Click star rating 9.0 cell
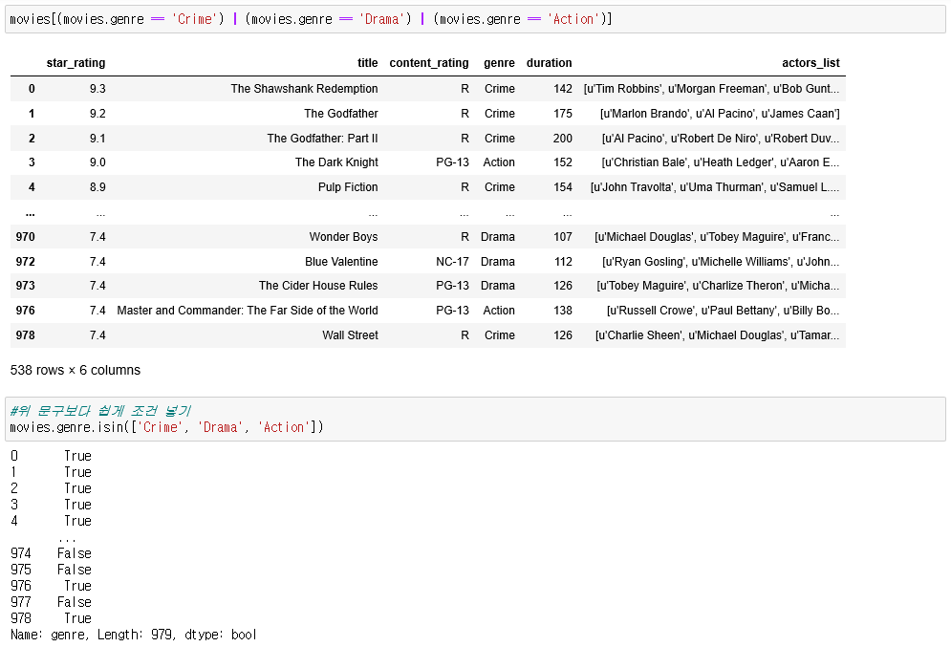Viewport: 951px width, 647px height. click(97, 162)
